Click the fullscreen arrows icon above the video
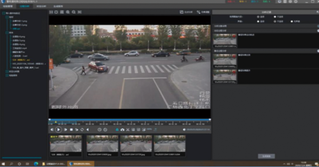Screen dimensions: 319x167 tap(56, 12)
